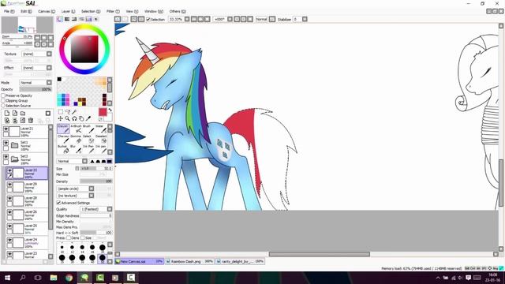Viewport: 505px width, 284px height.
Task: Hide Layer21 with its eye icon
Action: click(x=6, y=129)
